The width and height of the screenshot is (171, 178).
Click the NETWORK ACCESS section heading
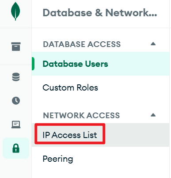[x=81, y=116]
